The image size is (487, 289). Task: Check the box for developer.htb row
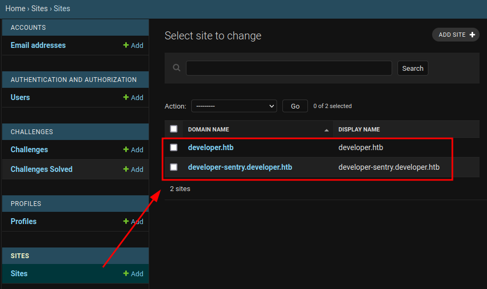point(174,147)
